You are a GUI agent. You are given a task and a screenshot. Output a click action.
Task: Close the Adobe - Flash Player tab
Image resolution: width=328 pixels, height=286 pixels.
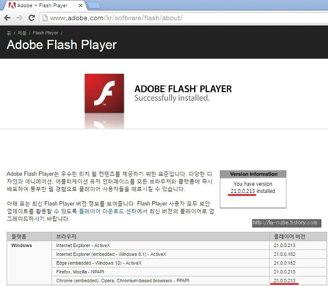coord(80,5)
